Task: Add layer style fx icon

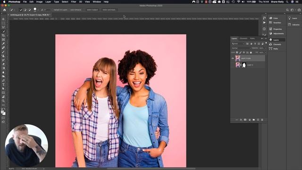Action: 241,119
